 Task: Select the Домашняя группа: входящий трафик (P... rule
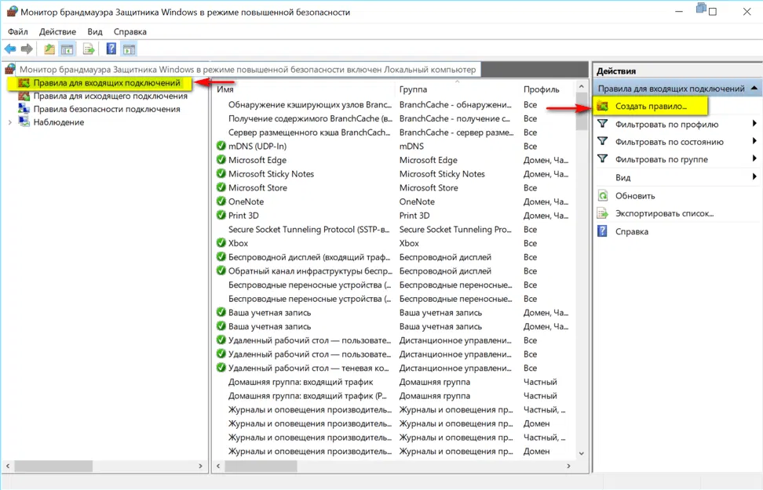coord(394,396)
